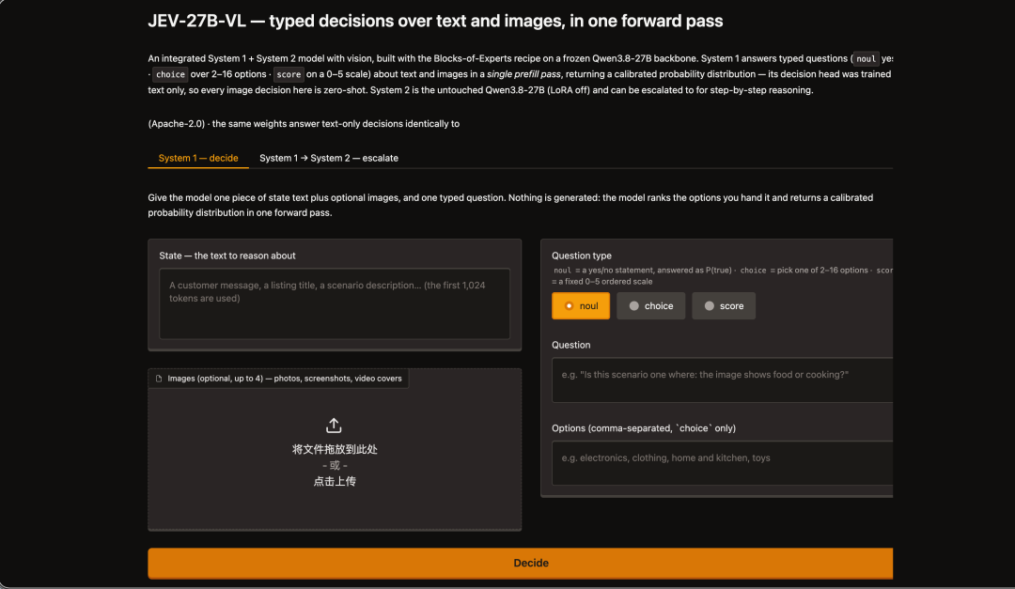Select the noul question type radio

(581, 306)
